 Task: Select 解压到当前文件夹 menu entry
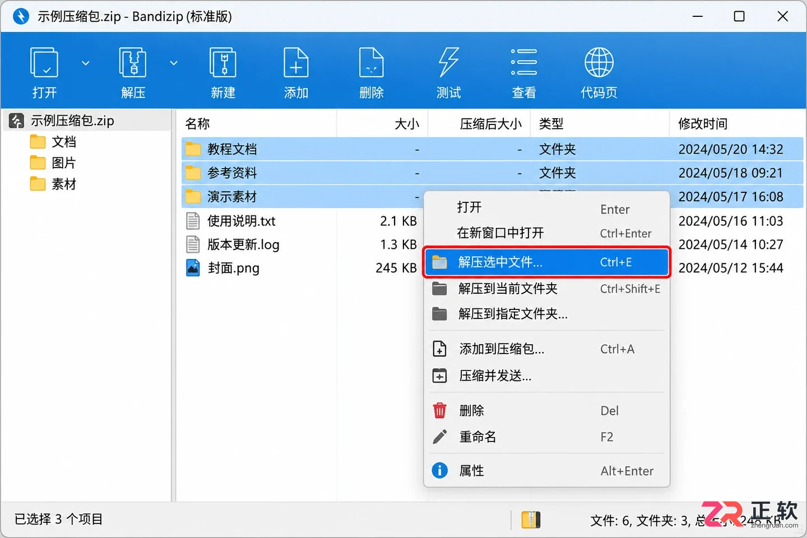[546, 289]
